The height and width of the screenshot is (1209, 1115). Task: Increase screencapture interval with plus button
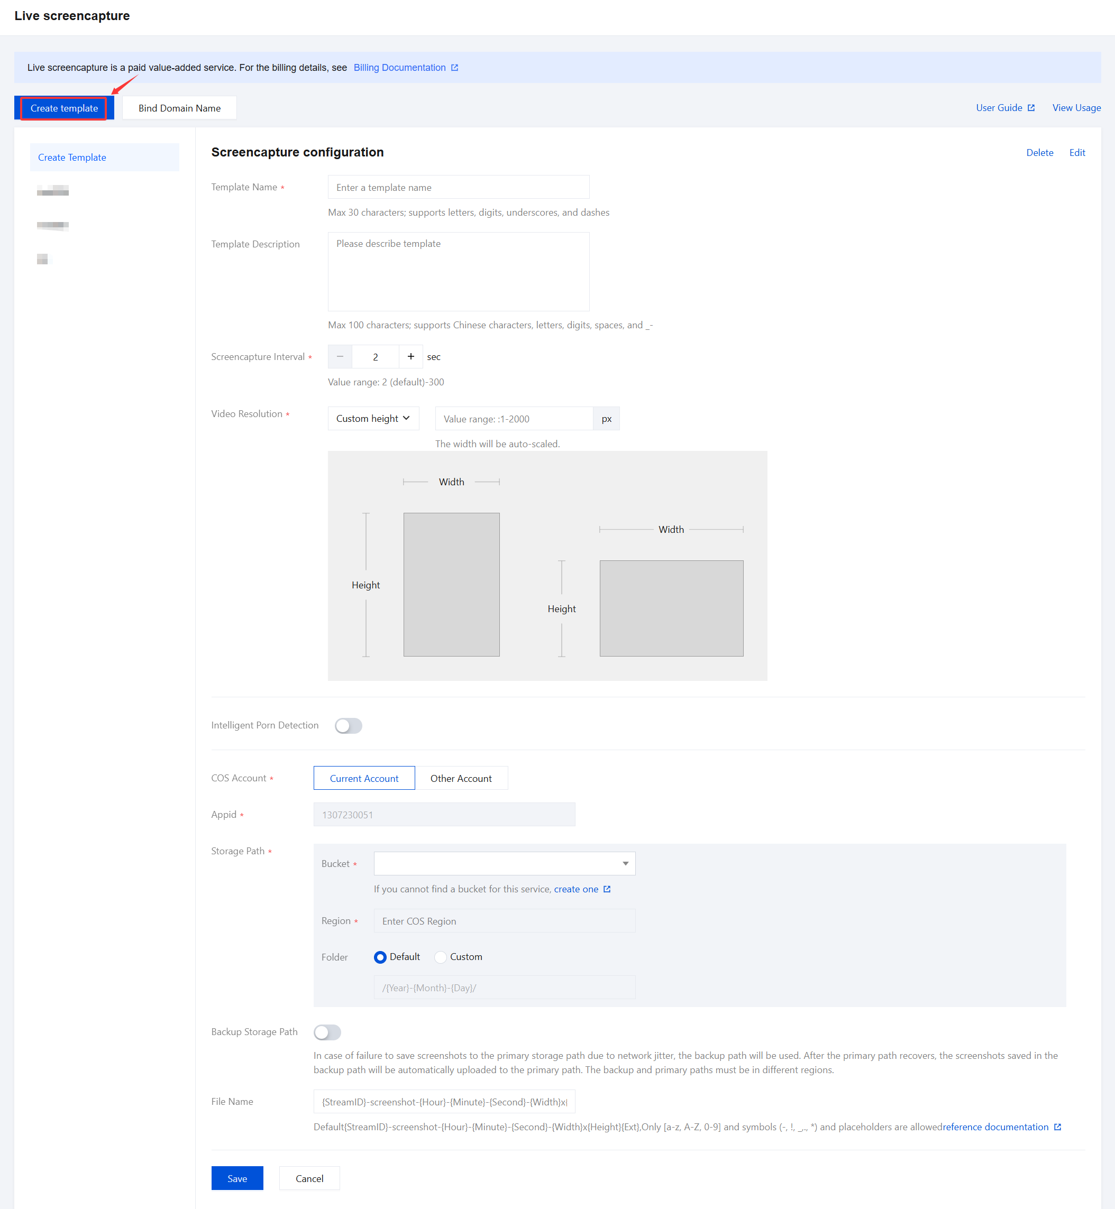coord(411,356)
